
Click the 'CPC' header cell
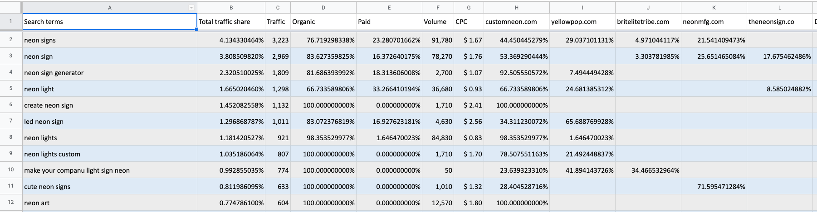[x=469, y=22]
